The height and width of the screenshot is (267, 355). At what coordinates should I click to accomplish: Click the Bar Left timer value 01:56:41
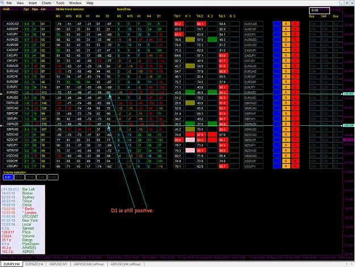coord(10,189)
